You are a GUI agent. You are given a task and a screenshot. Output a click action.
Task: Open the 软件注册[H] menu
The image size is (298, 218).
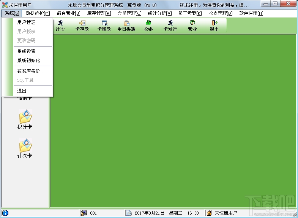pos(251,13)
